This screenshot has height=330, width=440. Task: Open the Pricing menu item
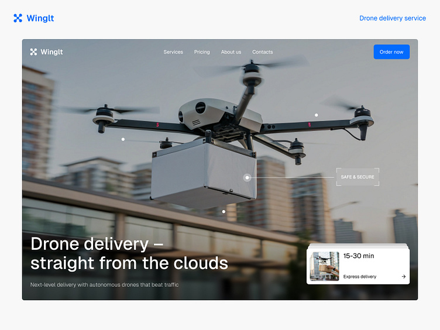click(x=202, y=52)
